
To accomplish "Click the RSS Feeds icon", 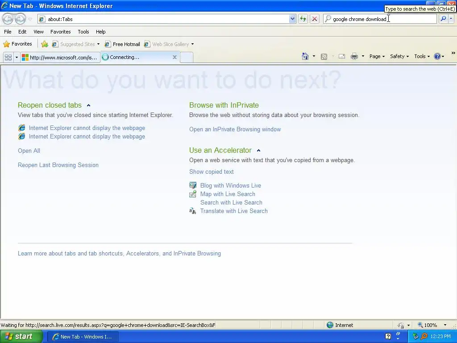I will coord(324,57).
